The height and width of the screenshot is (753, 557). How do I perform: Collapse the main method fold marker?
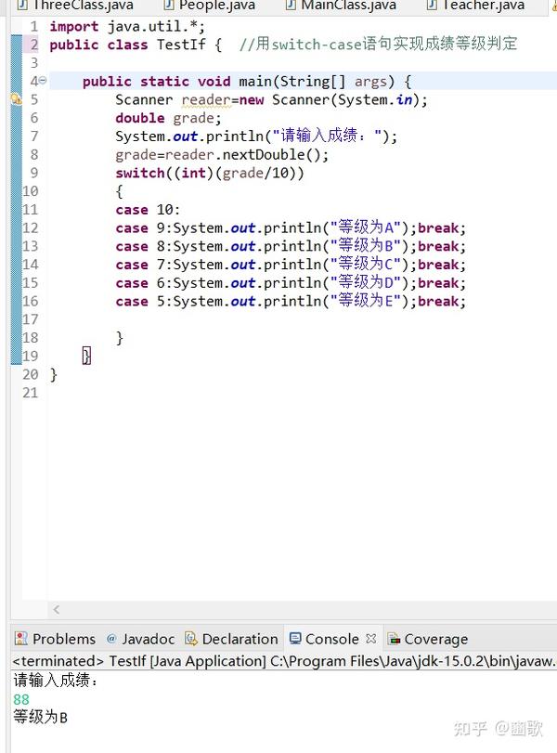[43, 81]
